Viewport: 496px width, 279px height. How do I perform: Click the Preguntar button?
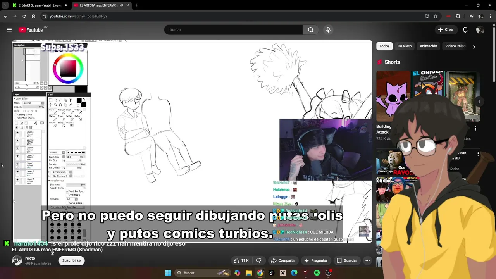[316, 260]
